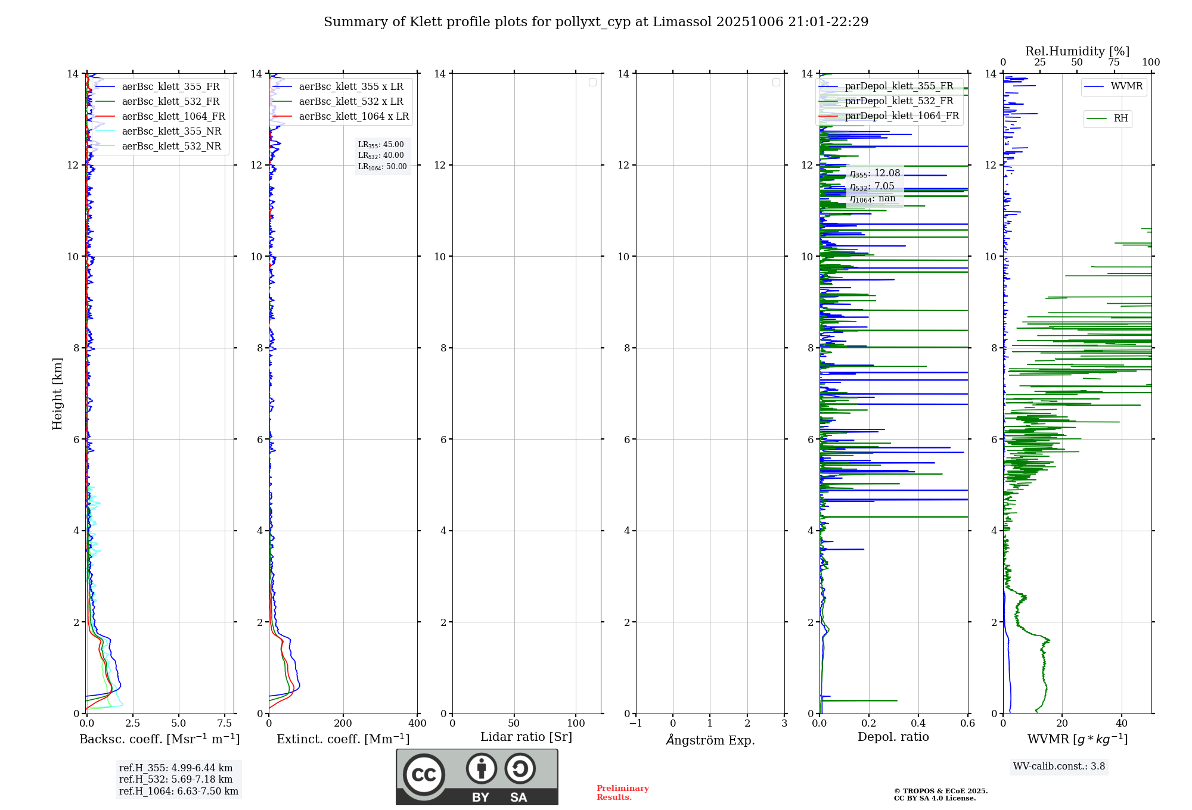Click the aerBsc_klett_532 x LR legend entry
This screenshot has width=1192, height=810.
(x=350, y=102)
